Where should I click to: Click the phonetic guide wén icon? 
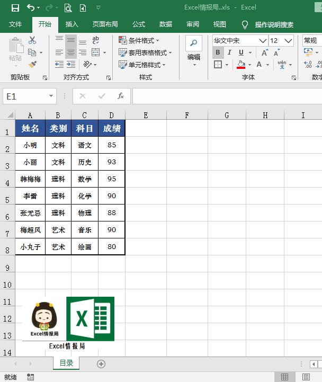282,65
